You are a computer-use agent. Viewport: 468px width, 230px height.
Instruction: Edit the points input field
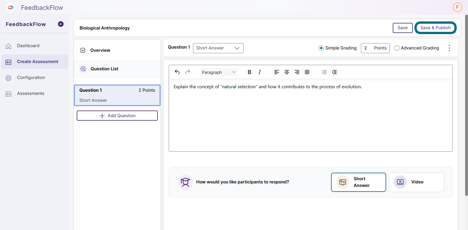pos(375,48)
